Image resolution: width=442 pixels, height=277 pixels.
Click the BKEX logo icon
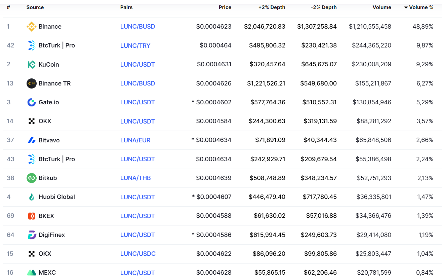point(32,216)
